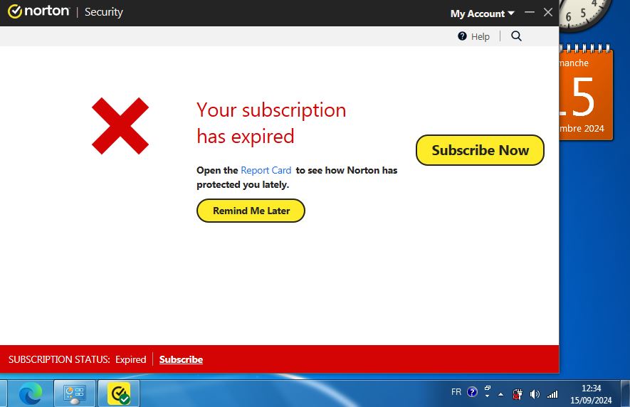630x407 pixels.
Task: Click the Help link in Norton toolbar
Action: [x=480, y=36]
